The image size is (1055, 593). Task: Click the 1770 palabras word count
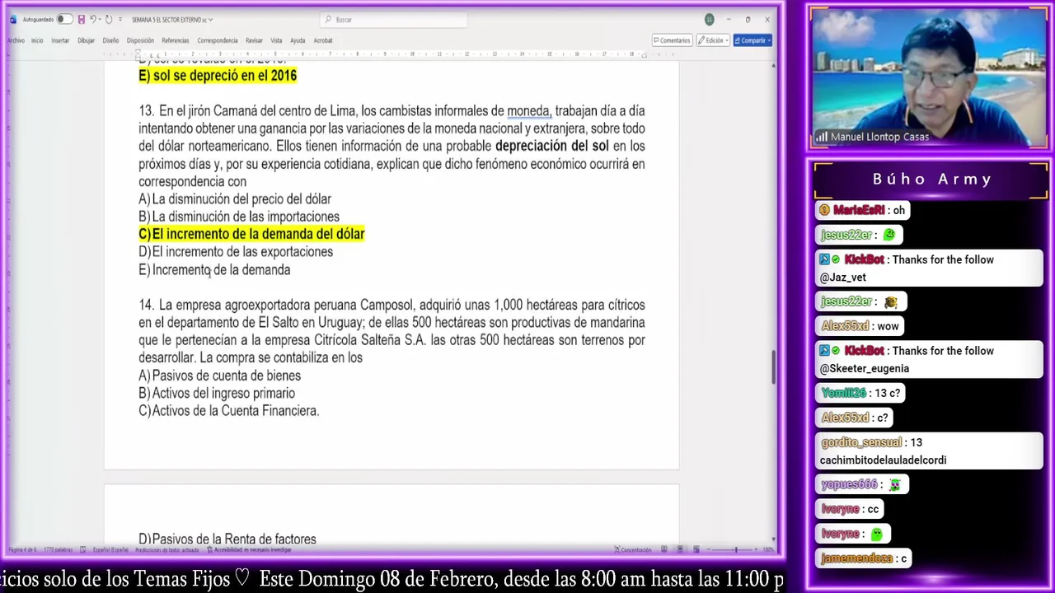59,549
